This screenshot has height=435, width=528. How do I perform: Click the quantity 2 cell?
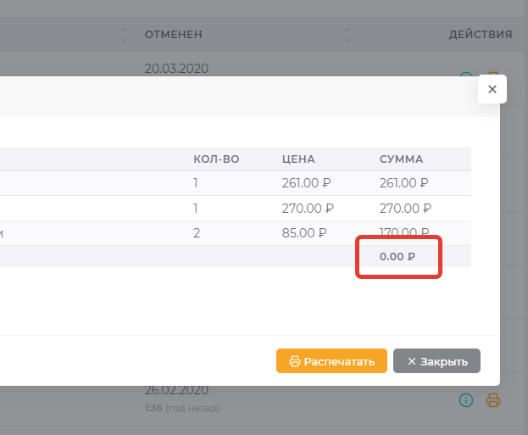(197, 232)
